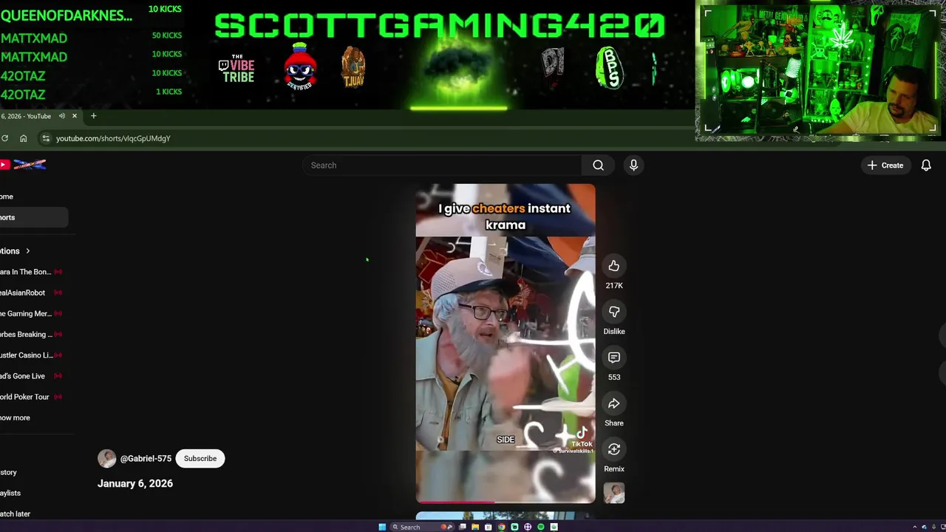
Task: Go to Home in YouTube sidebar
Action: [7, 197]
